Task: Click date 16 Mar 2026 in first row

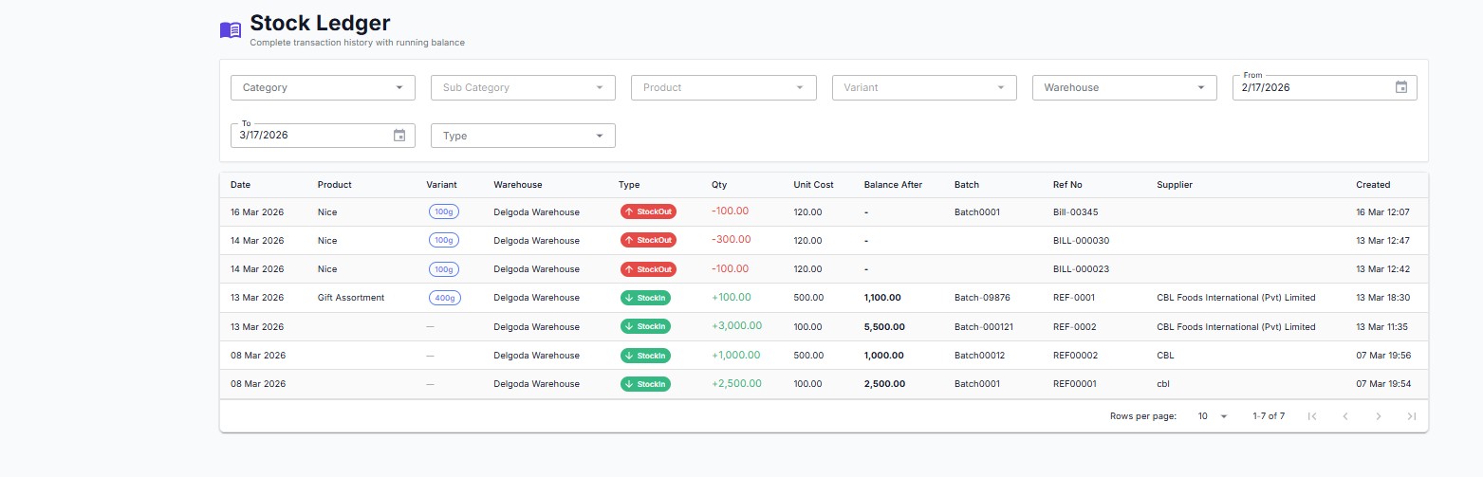Action: pos(257,212)
